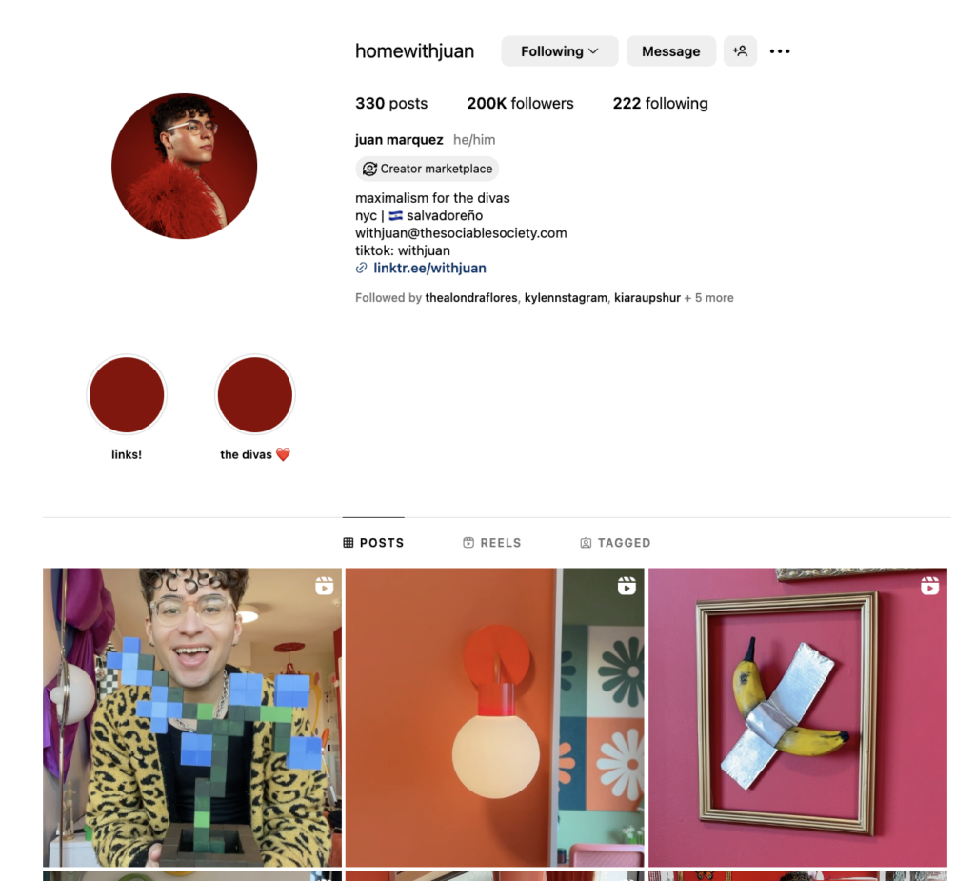This screenshot has height=881, width=975.
Task: Click the Message button
Action: 671,51
